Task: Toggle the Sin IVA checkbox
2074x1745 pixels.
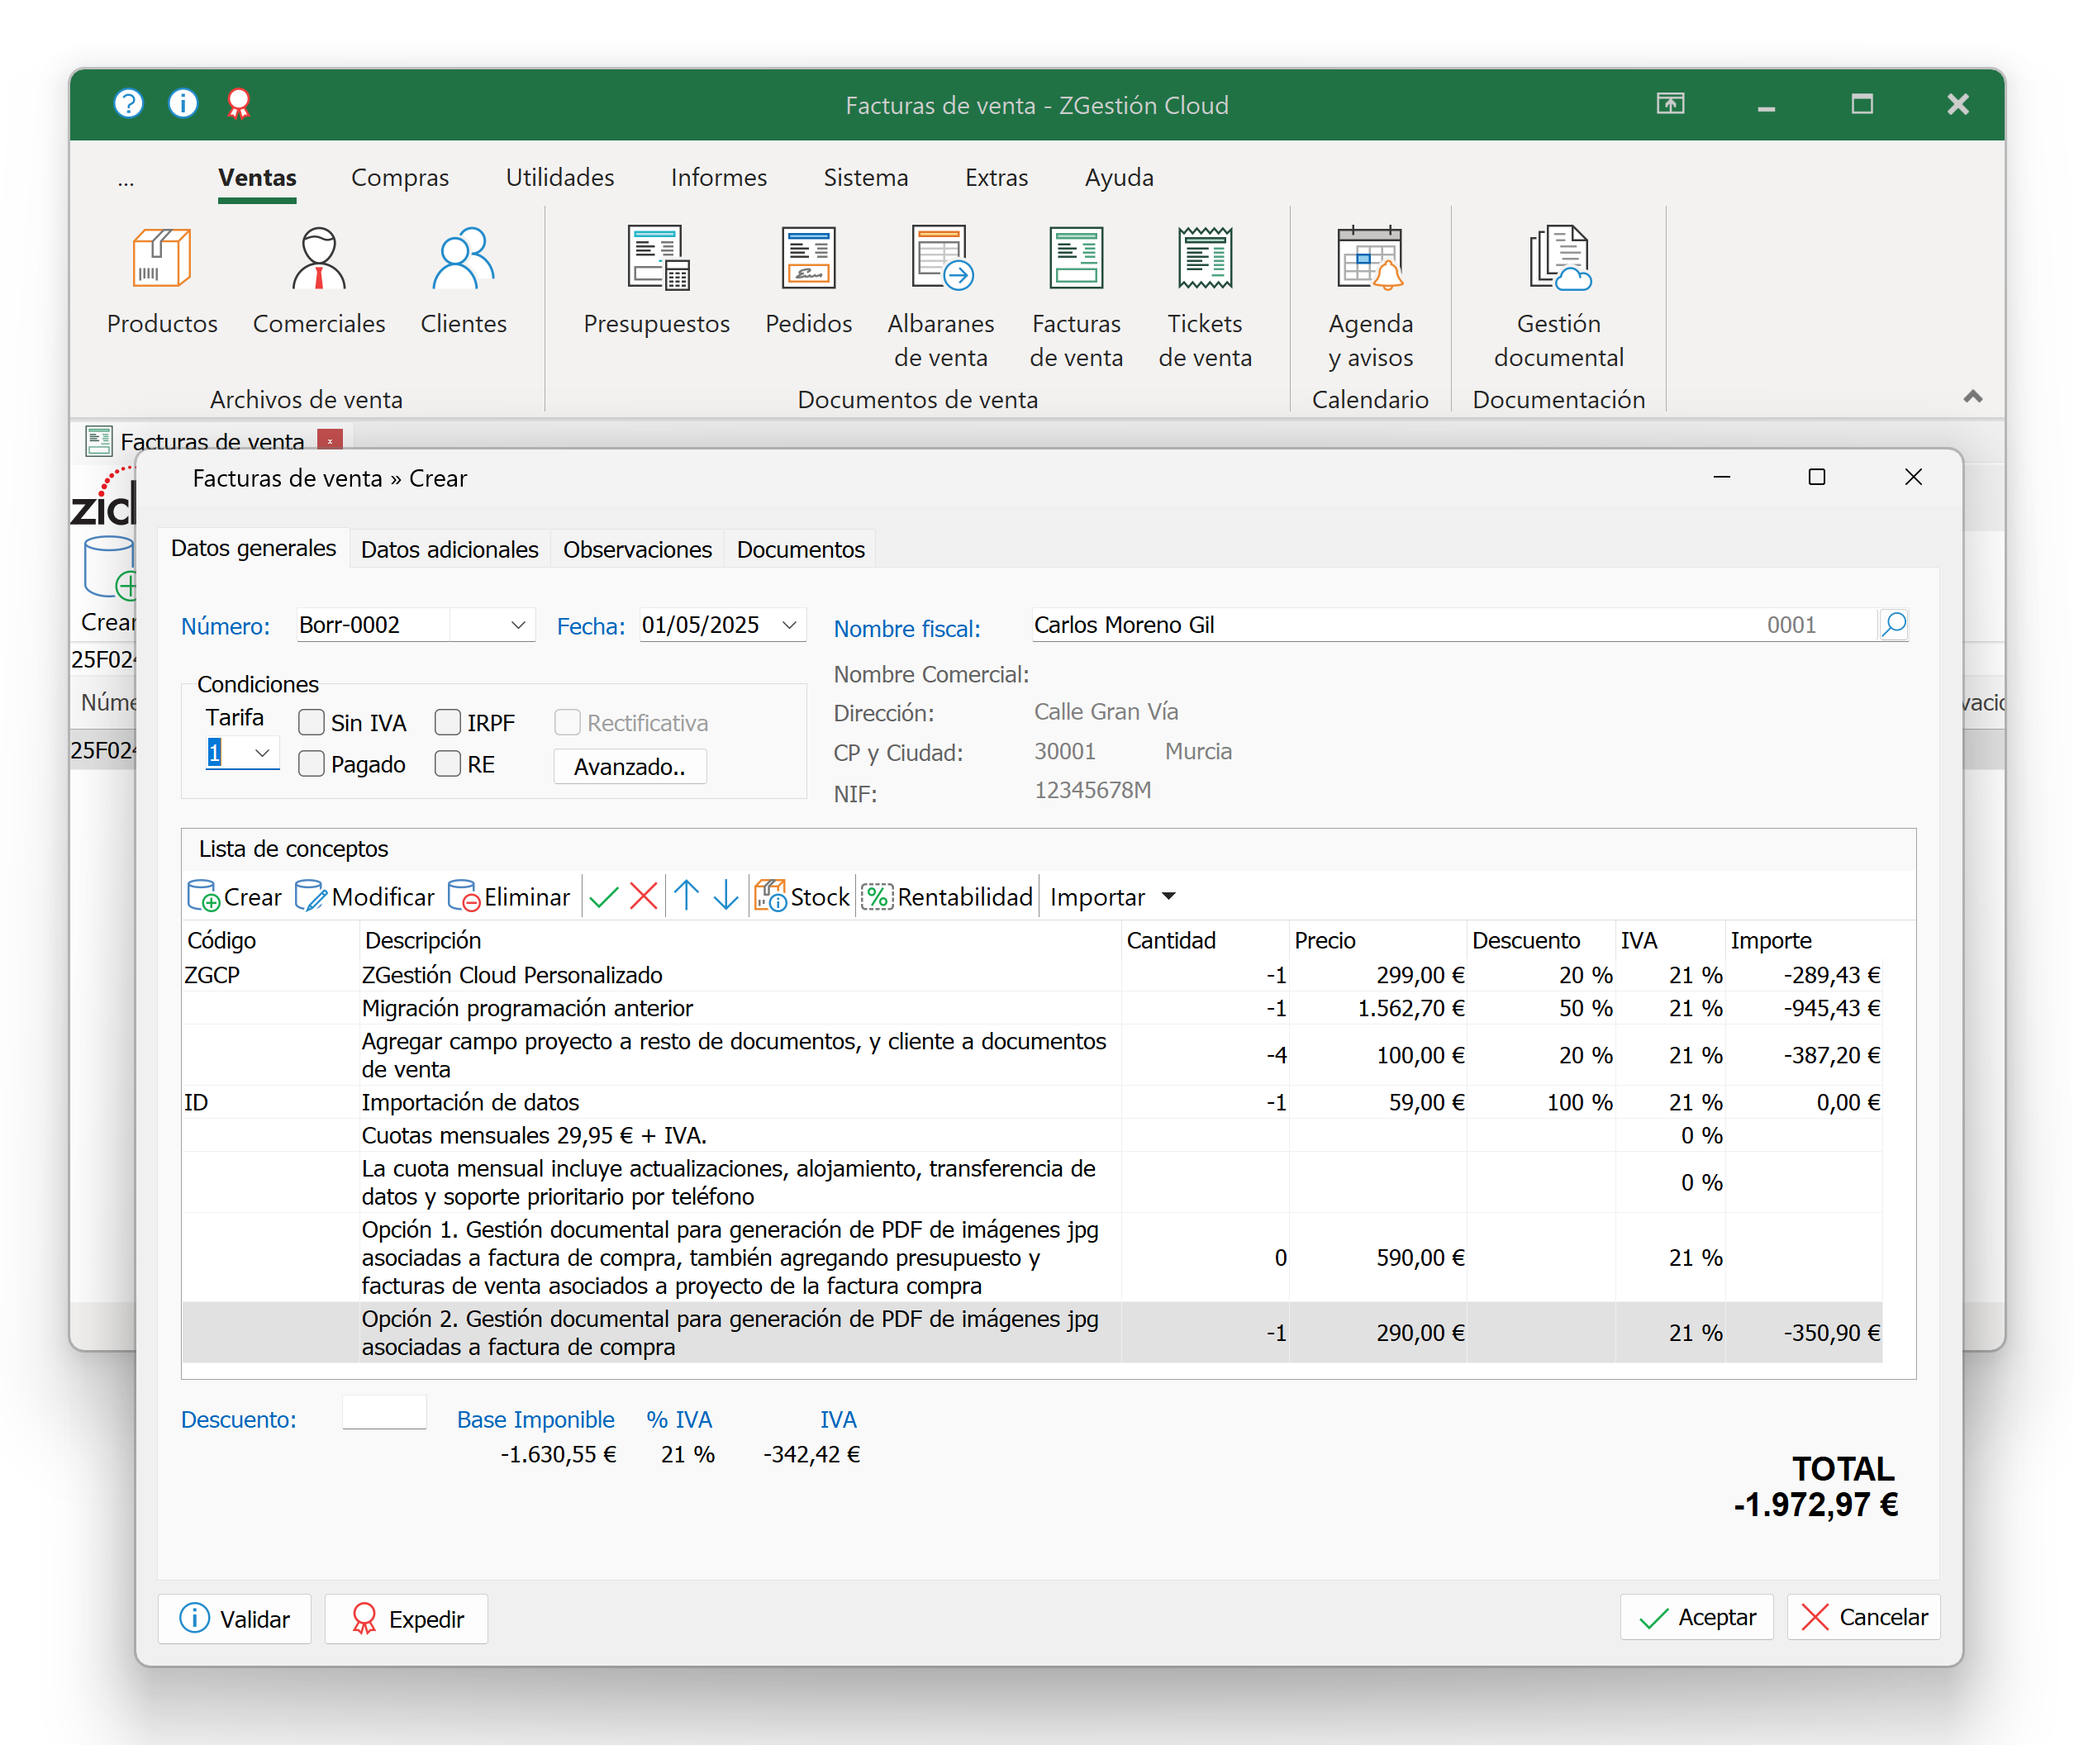Action: (x=312, y=722)
